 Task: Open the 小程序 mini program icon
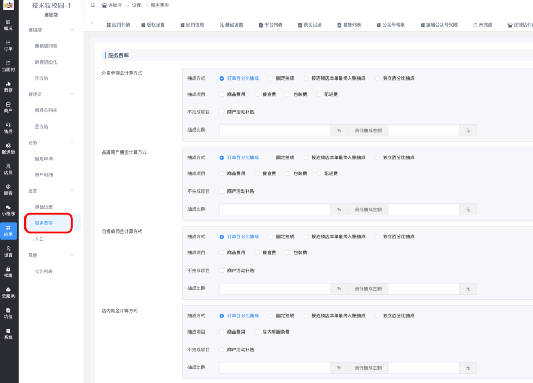(8, 210)
